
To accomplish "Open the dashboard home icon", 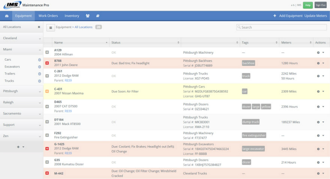I will click(x=7, y=16).
